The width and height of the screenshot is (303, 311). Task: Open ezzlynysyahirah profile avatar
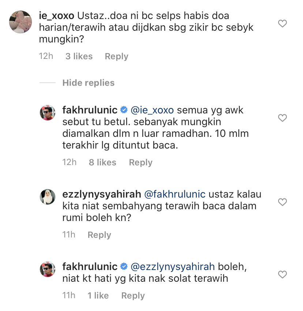tap(48, 197)
